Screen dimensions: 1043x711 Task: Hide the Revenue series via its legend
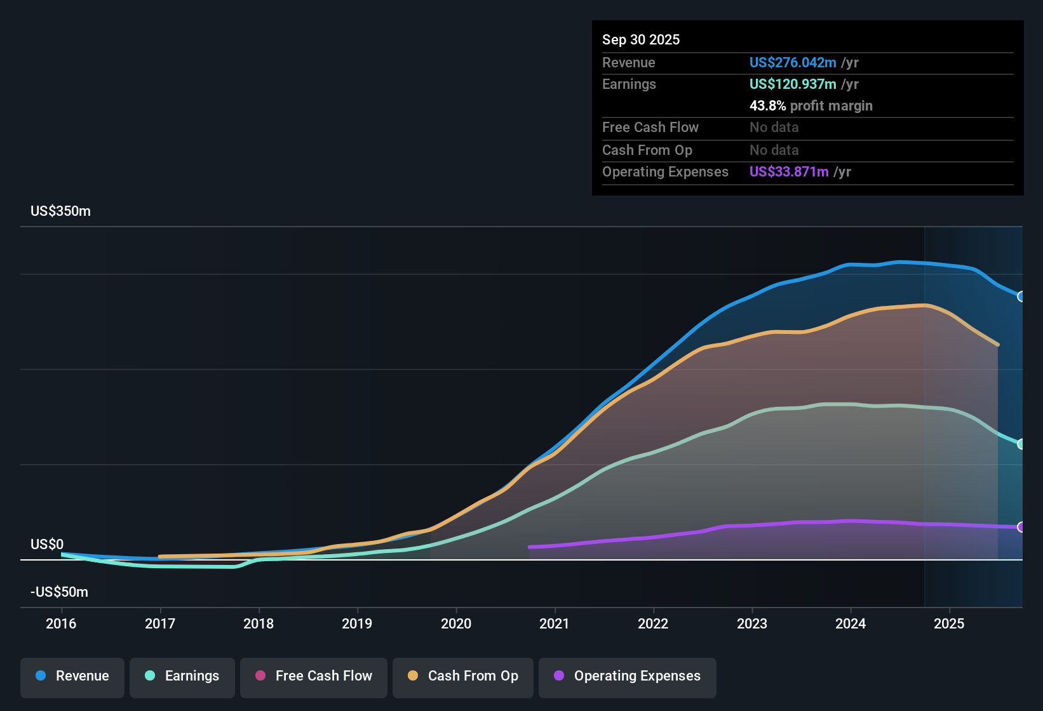[x=72, y=677]
